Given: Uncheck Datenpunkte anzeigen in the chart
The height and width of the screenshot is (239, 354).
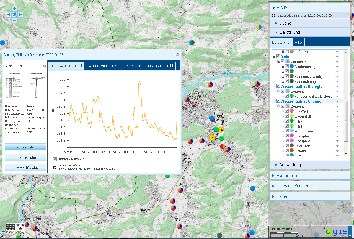Looking at the screenshot, I should coord(55,159).
